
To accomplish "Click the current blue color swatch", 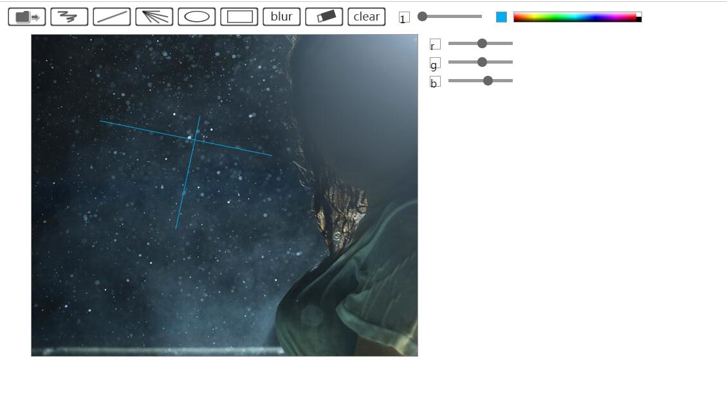I will [x=502, y=17].
